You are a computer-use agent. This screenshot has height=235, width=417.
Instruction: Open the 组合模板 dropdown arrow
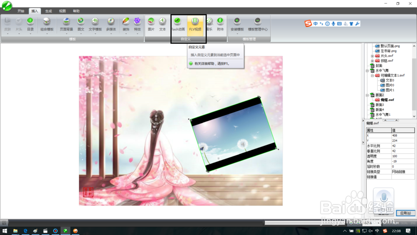coord(47,34)
